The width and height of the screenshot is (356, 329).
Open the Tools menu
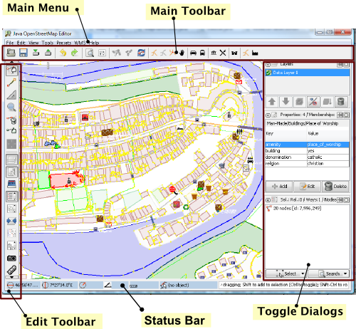(x=48, y=43)
